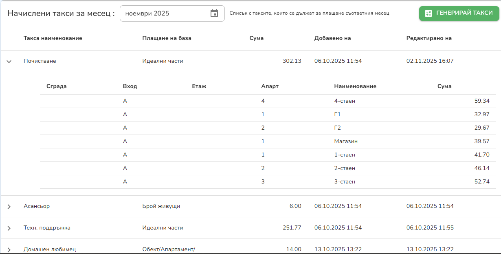This screenshot has width=501, height=254.
Task: Click the Наименование header in the nested table
Action: pos(355,86)
